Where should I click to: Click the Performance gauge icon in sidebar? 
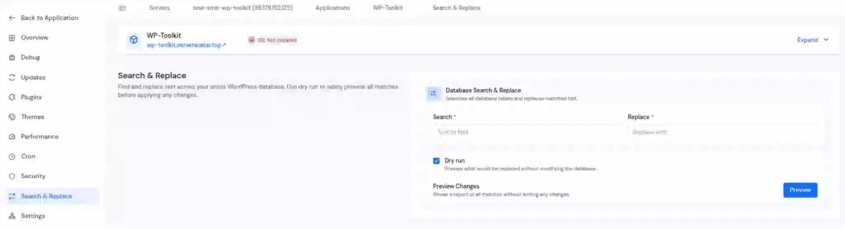(x=12, y=137)
